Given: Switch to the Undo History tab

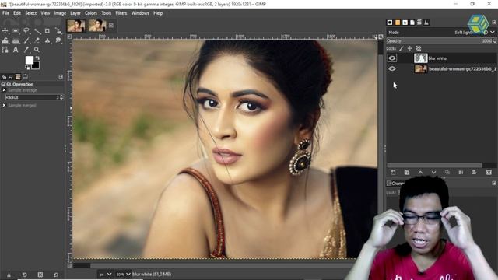Looking at the screenshot, I should point(11,77).
